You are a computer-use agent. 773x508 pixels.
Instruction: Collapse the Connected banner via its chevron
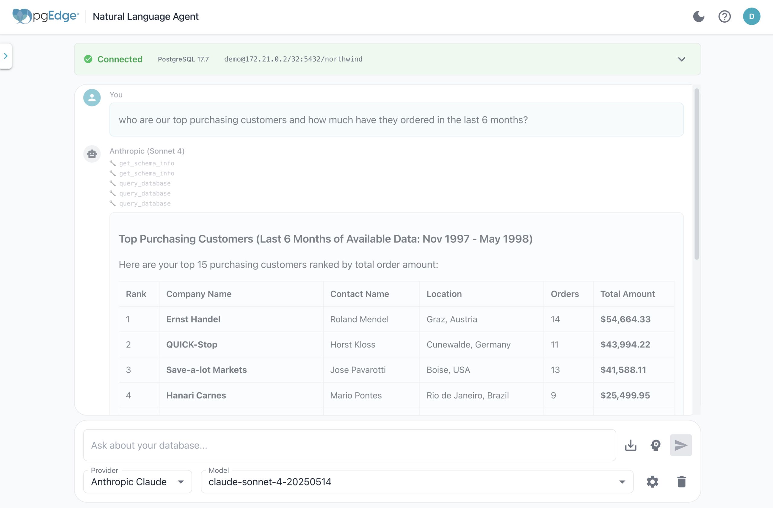tap(682, 59)
